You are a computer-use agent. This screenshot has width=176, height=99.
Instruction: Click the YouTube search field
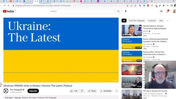tap(81, 11)
